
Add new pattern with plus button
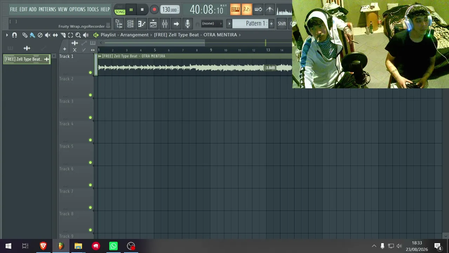(x=271, y=24)
